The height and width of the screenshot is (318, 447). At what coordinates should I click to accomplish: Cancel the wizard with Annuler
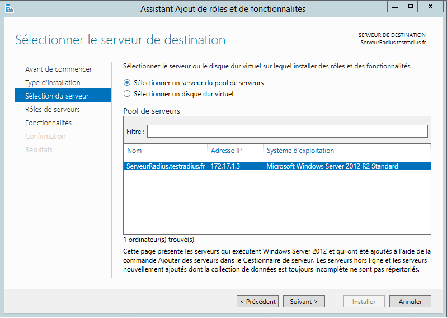pos(410,302)
